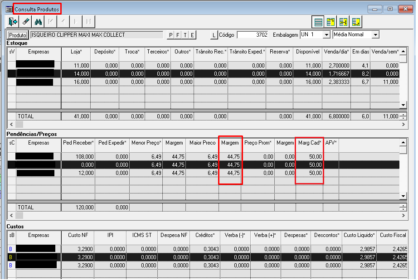418x280 pixels.
Task: Click the Consulta Produtos window title icon
Action: tap(9, 10)
